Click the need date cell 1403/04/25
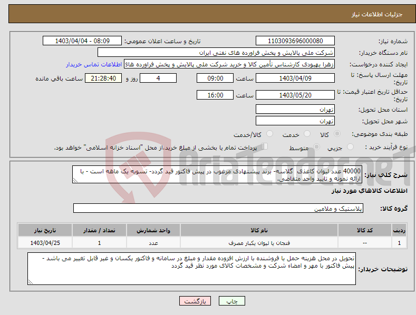Screen dimensions: 416x315 (x=45, y=243)
